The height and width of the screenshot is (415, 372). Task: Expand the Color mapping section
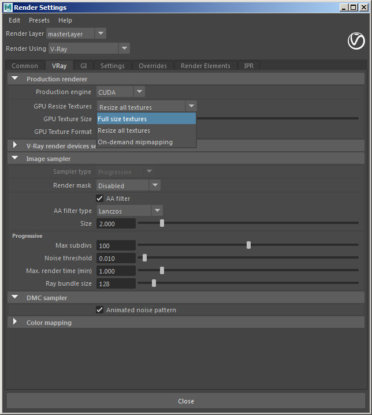15,322
